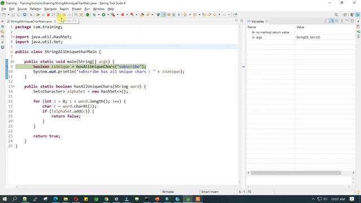Screen dimensions: 361x203
Task: Click the Suspend debug icon
Action: pyautogui.click(x=43, y=15)
